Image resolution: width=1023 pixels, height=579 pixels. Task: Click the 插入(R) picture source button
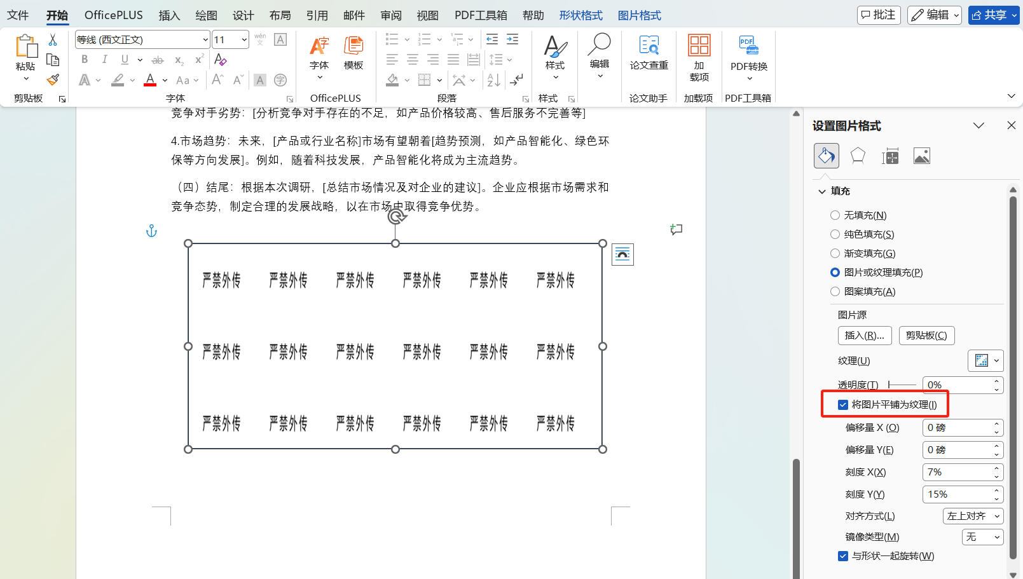coord(865,335)
